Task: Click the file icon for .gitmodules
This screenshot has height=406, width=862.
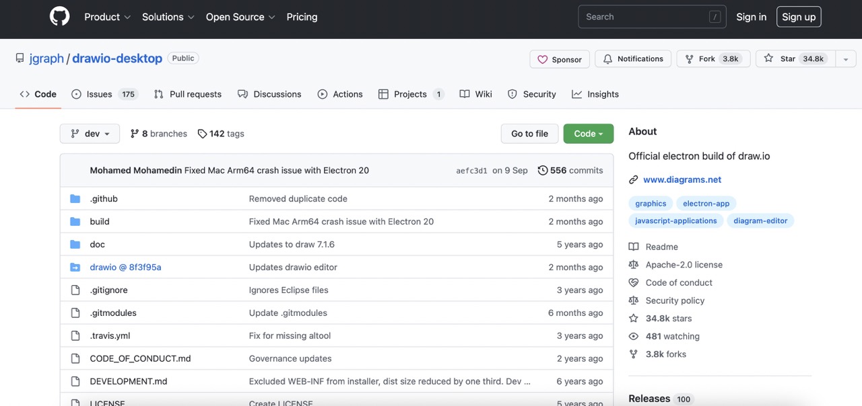Action: coord(75,313)
